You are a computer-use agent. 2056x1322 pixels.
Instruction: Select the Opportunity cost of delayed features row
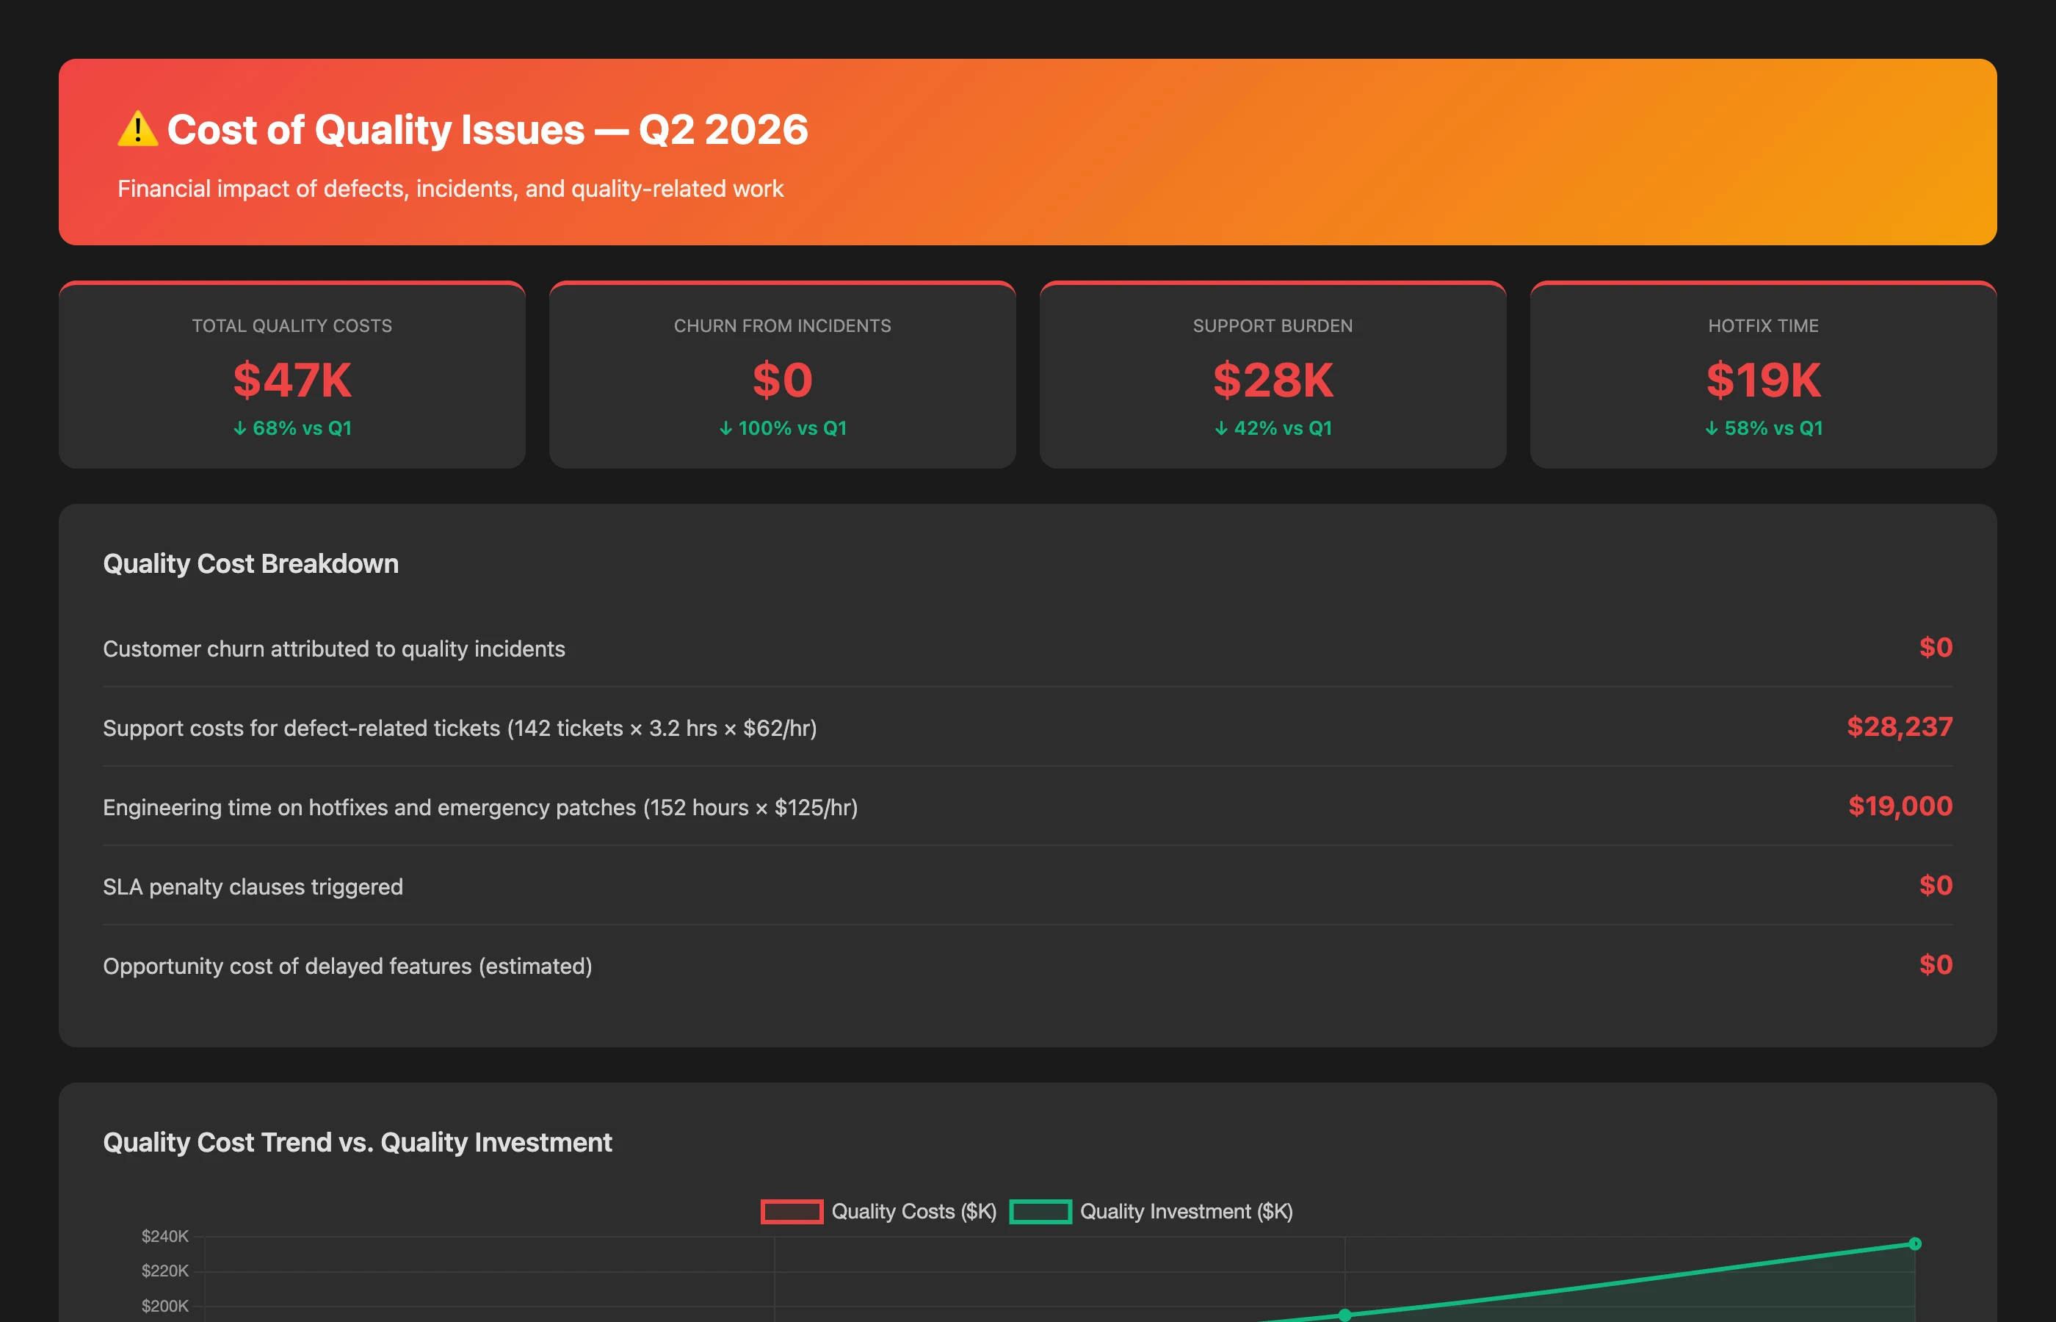click(1028, 966)
